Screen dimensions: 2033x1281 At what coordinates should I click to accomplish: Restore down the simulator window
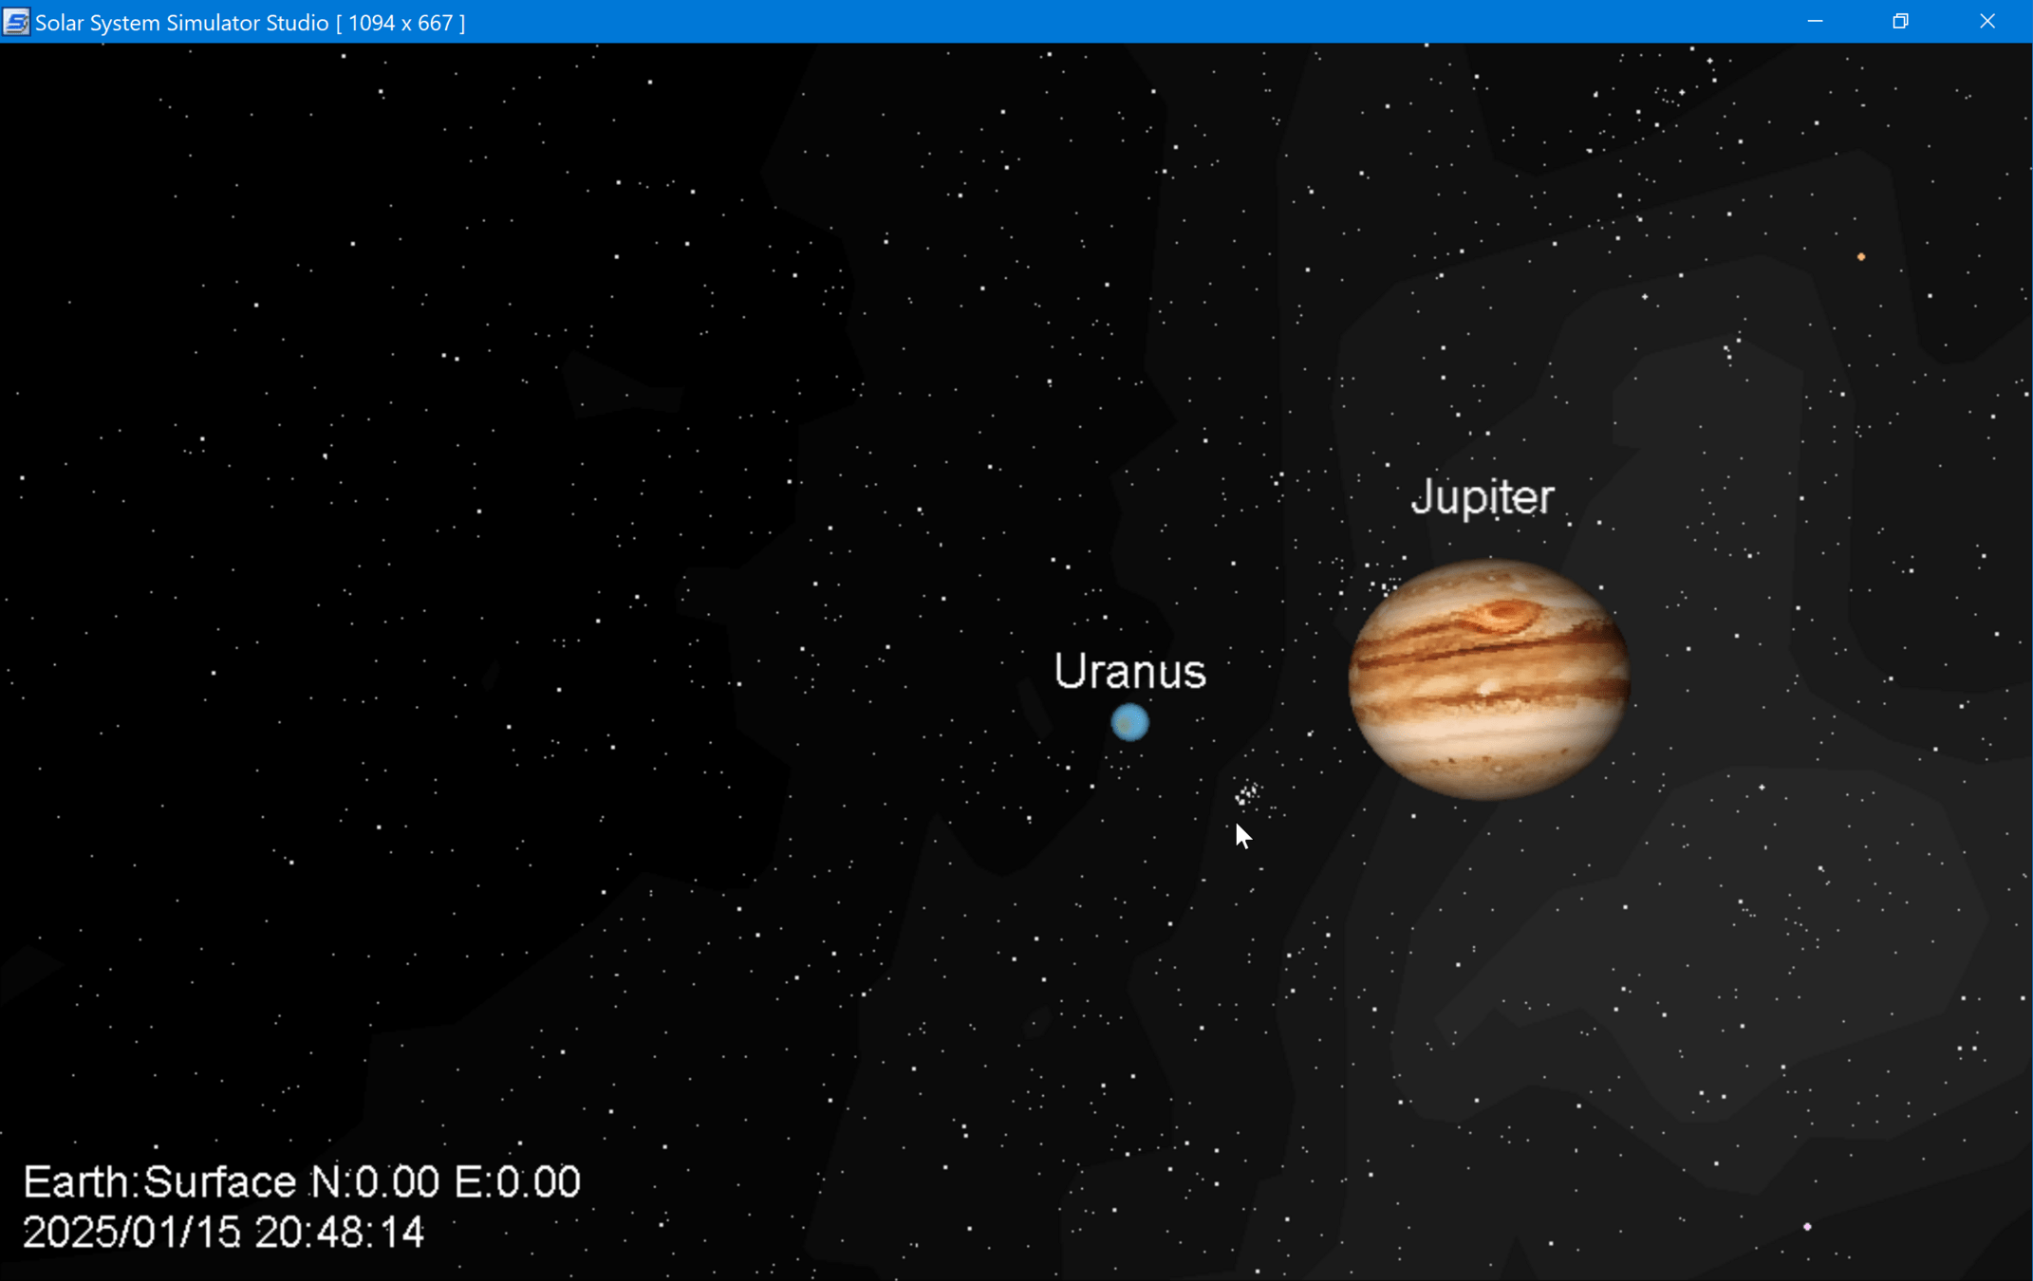coord(1900,22)
